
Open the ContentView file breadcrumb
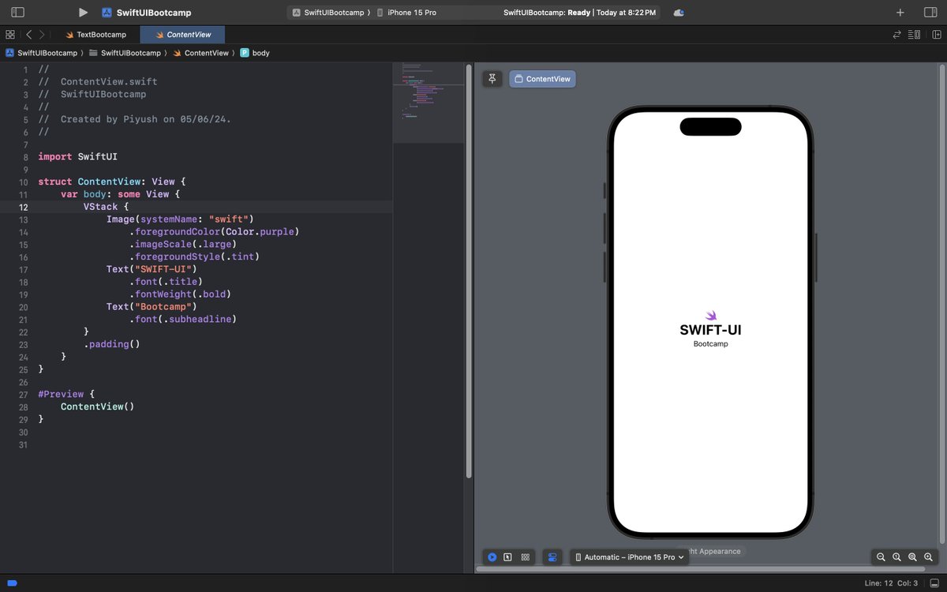click(x=200, y=53)
